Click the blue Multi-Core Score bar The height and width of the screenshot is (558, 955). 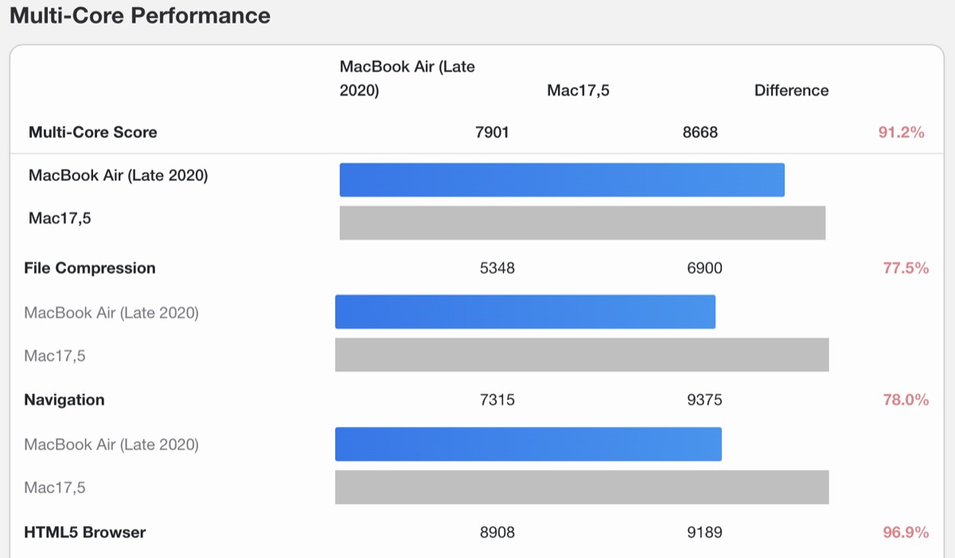tap(562, 180)
